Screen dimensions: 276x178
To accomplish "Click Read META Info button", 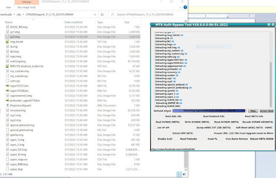I will (254, 117).
